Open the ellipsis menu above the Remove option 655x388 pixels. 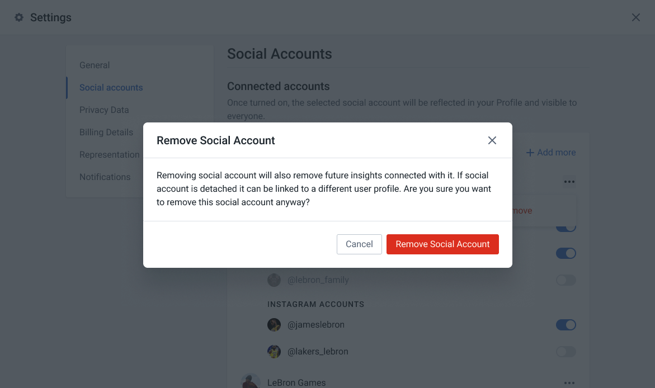tap(569, 181)
